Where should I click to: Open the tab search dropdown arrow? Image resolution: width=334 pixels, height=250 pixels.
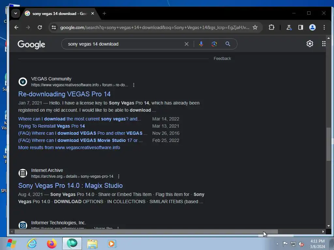coord(16,13)
